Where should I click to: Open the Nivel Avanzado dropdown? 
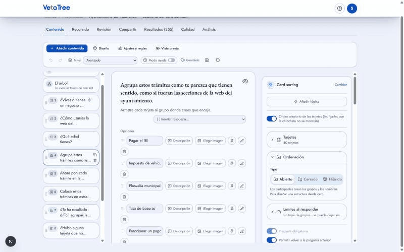tap(110, 60)
